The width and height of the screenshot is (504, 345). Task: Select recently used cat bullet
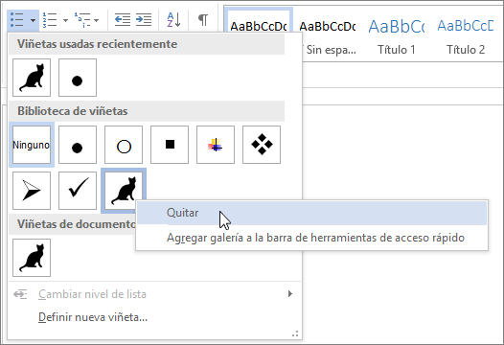click(x=32, y=78)
